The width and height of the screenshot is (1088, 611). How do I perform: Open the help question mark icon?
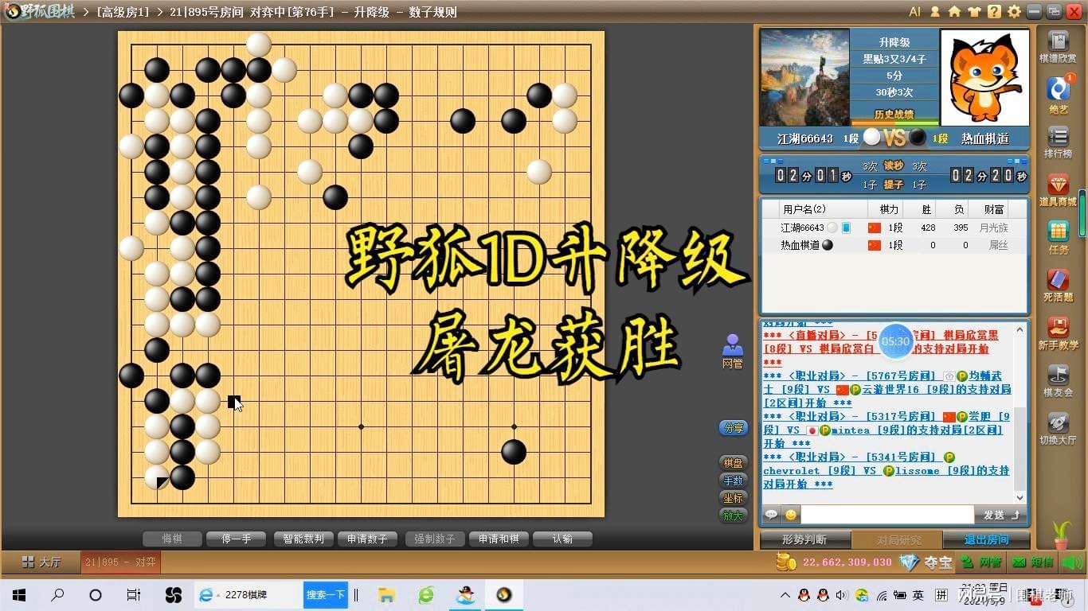point(994,12)
